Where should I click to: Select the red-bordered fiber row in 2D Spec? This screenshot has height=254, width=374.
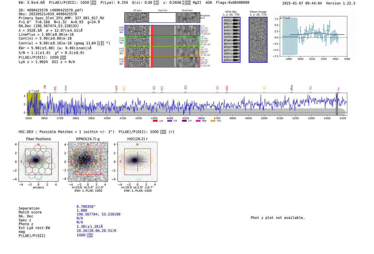(162, 62)
